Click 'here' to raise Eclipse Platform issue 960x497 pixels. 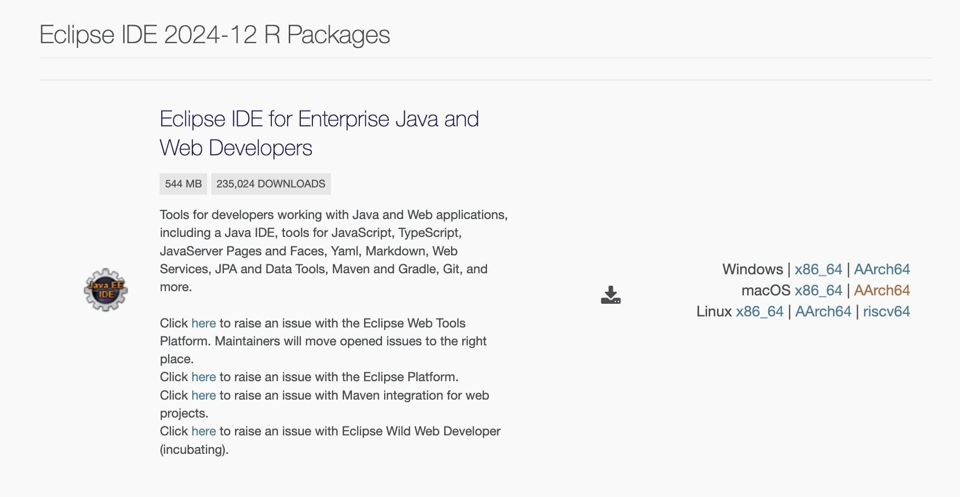click(203, 377)
